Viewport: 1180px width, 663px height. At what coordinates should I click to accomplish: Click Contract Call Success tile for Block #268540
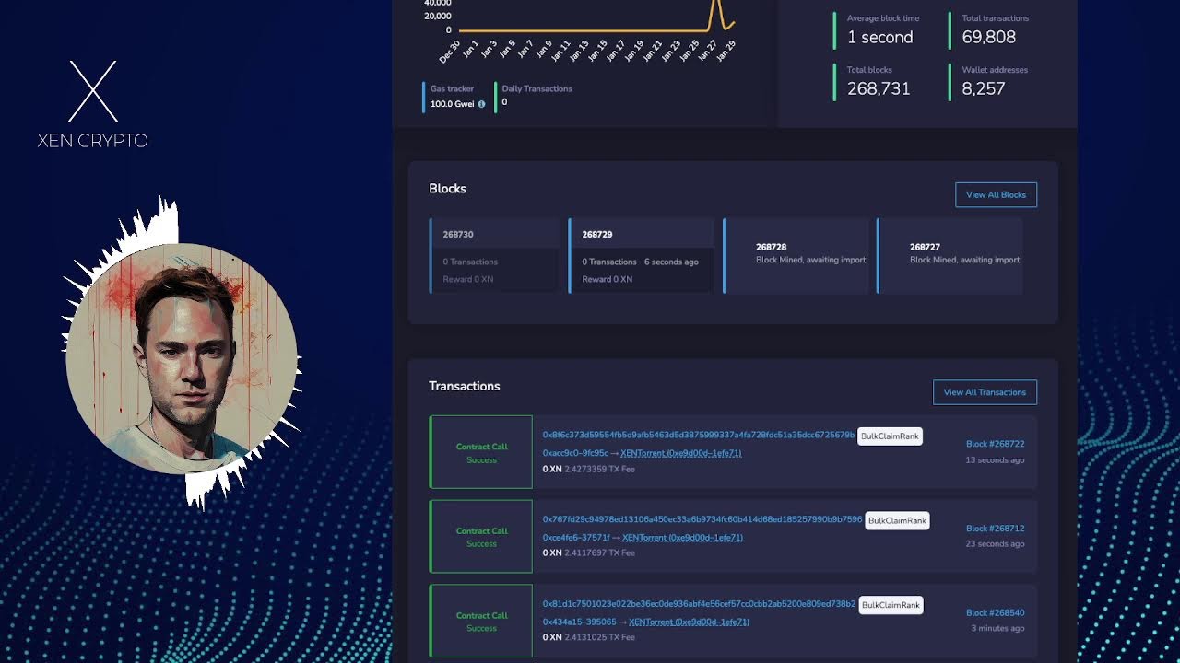pos(481,622)
